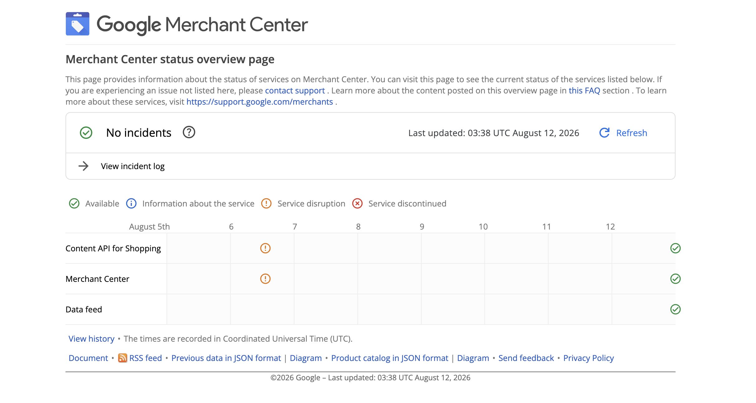Image resolution: width=756 pixels, height=403 pixels.
Task: Click the Information about the service legend icon
Action: [131, 203]
